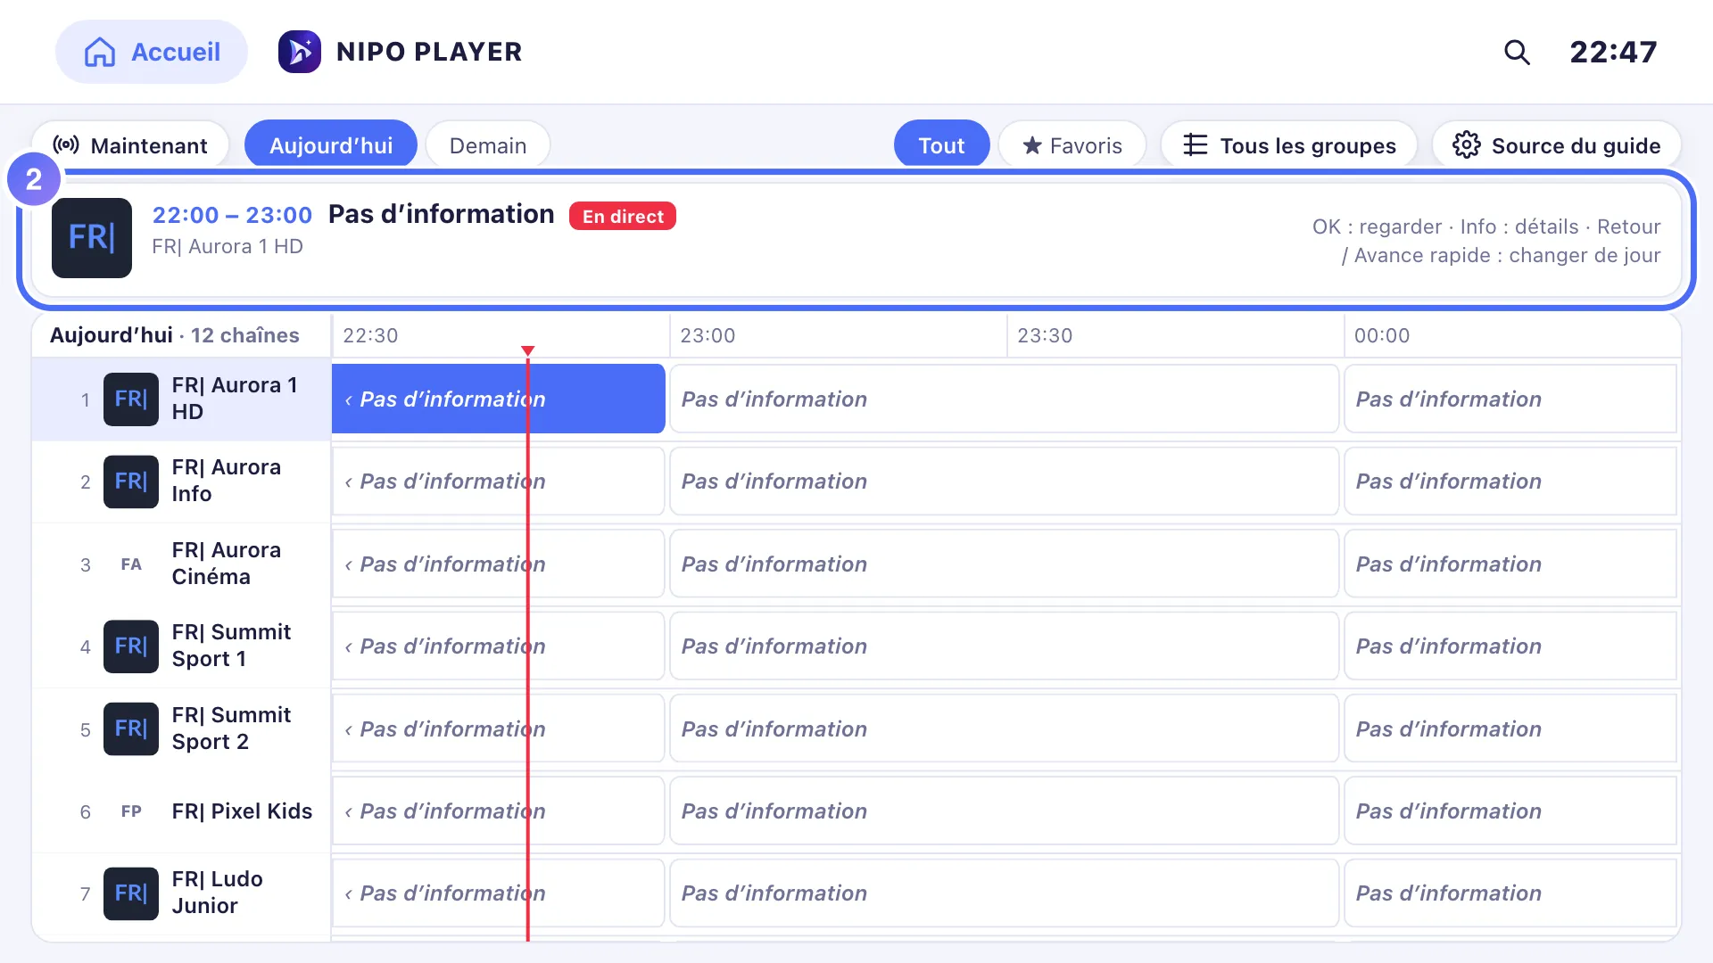Go to Accueil home button
Viewport: 1713px width, 963px height.
[x=151, y=52]
